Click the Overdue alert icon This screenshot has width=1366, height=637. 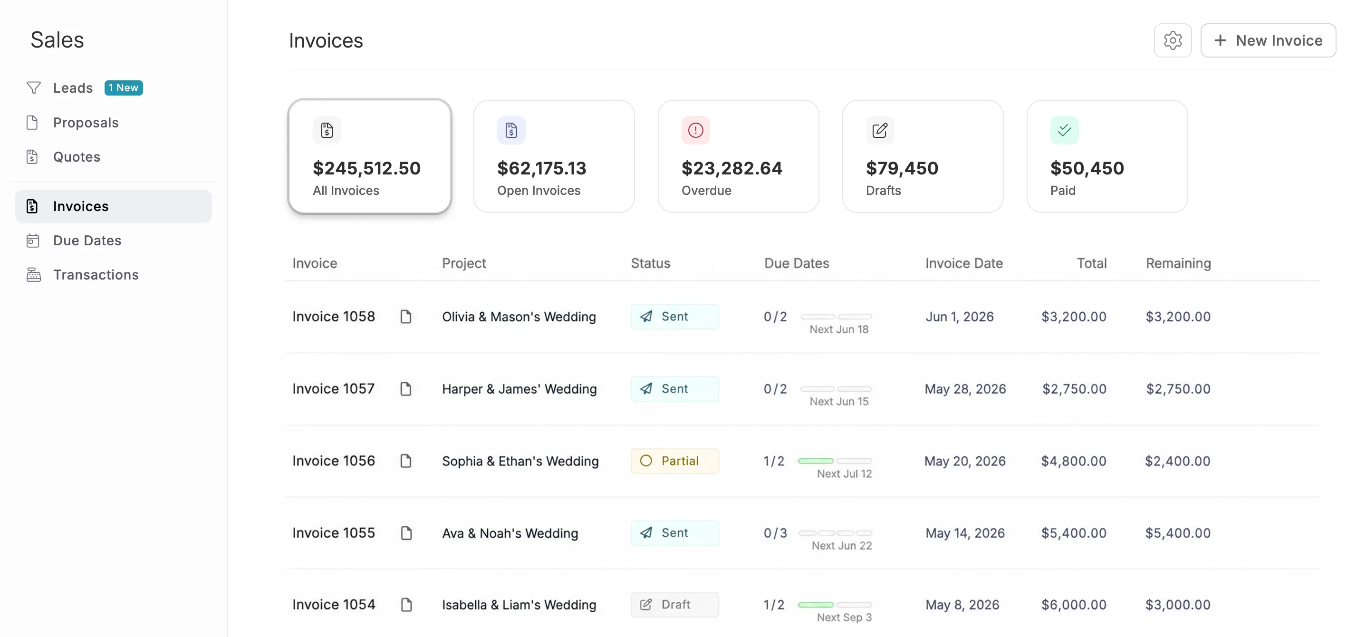(x=696, y=130)
